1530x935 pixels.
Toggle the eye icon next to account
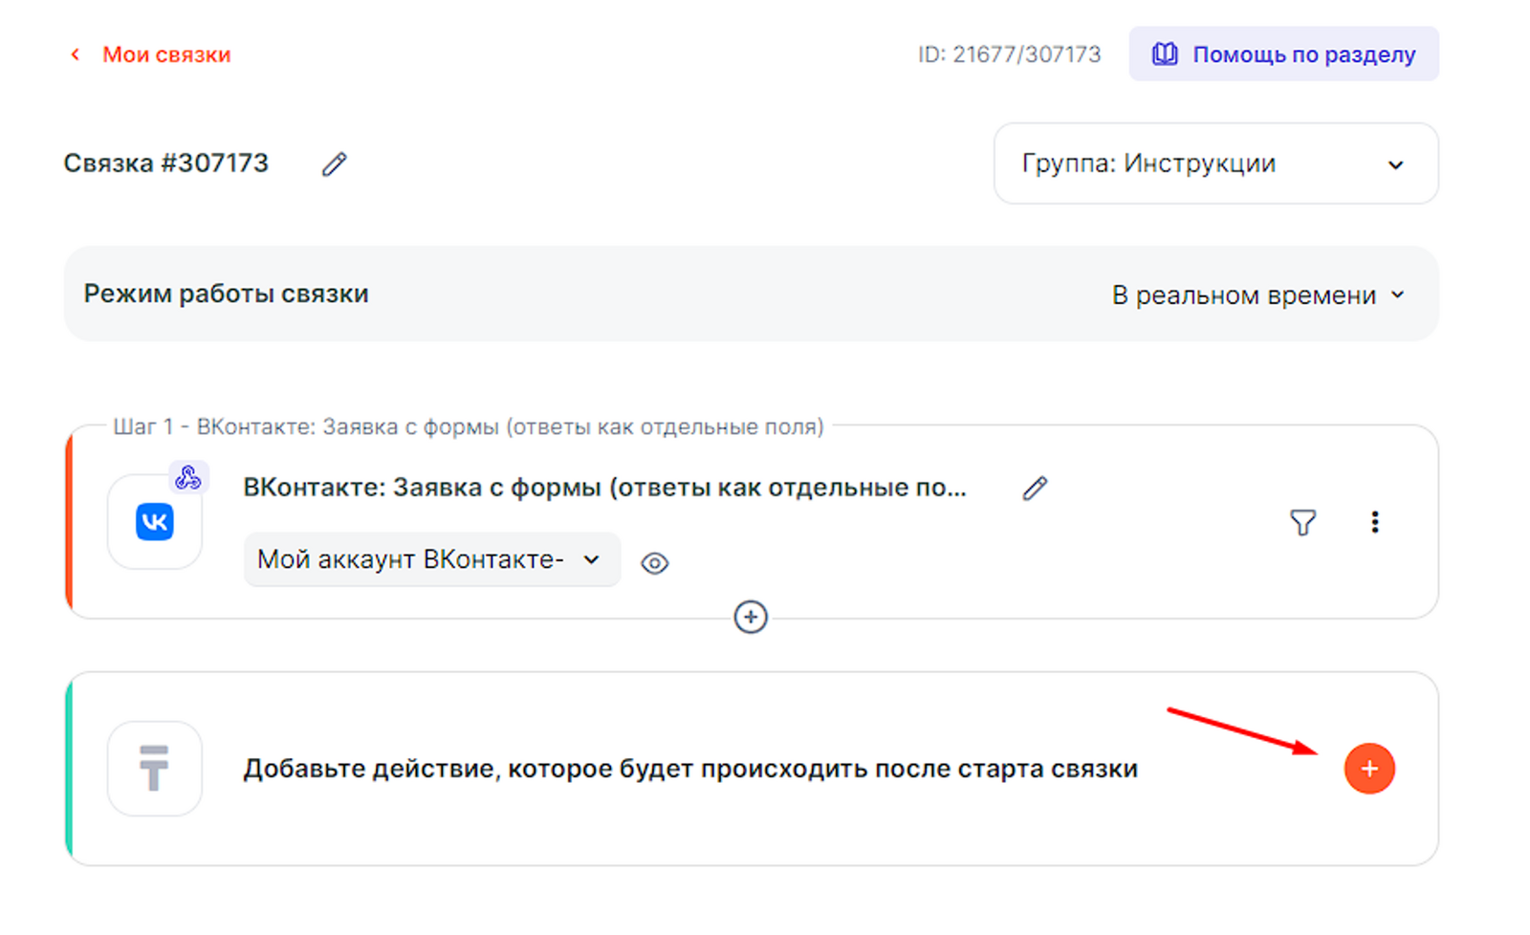pos(655,563)
